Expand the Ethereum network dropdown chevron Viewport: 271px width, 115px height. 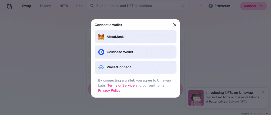234,6
